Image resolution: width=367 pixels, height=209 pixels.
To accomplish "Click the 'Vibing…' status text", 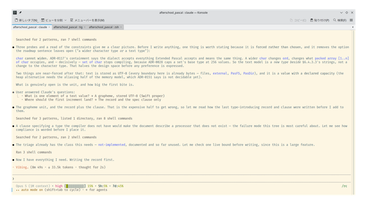I will [22, 167].
